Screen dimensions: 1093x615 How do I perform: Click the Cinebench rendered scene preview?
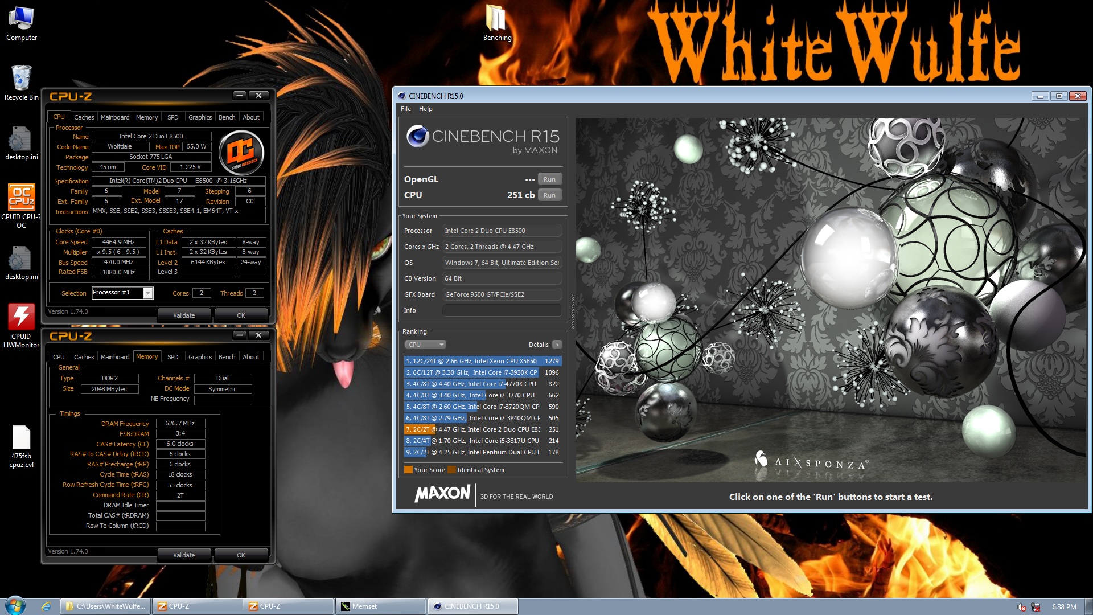(x=831, y=300)
